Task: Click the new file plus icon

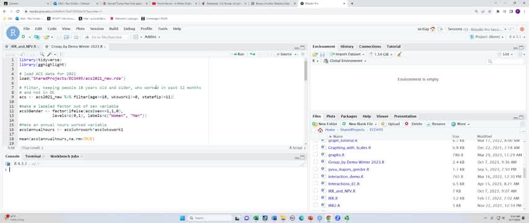Action: click(x=24, y=37)
